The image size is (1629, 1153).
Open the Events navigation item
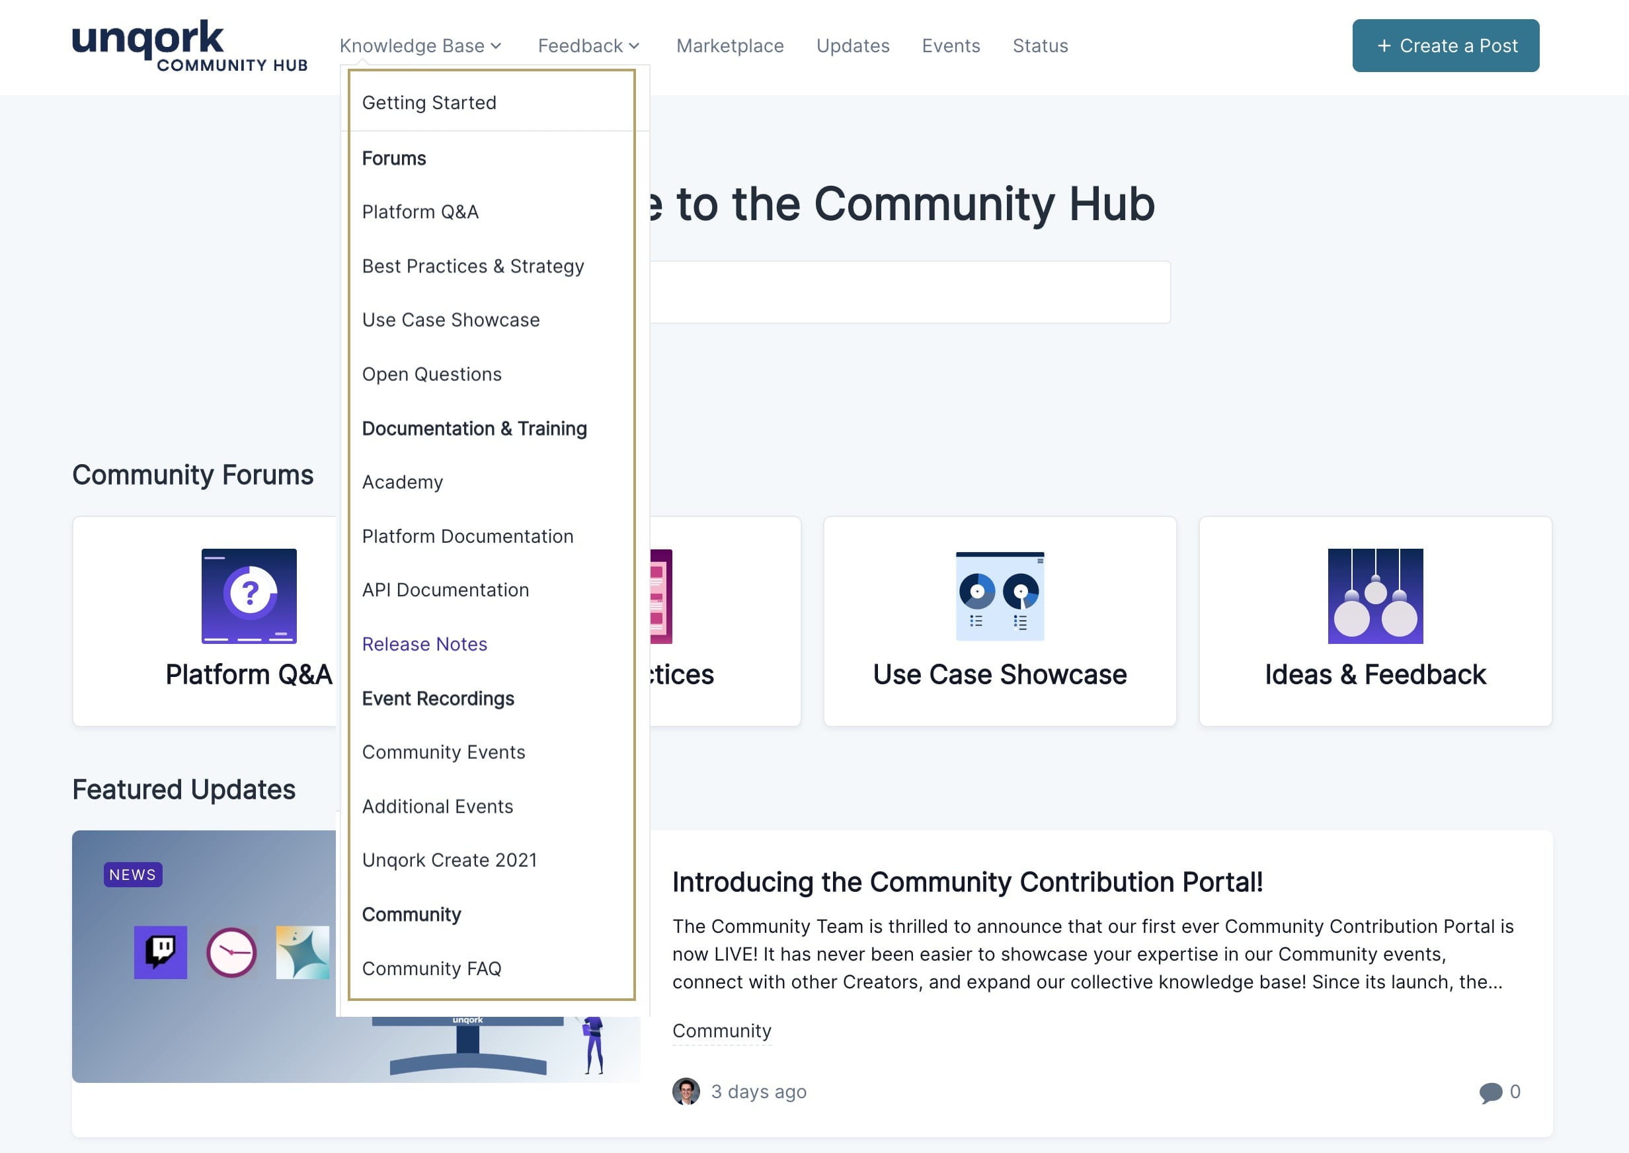click(x=951, y=46)
